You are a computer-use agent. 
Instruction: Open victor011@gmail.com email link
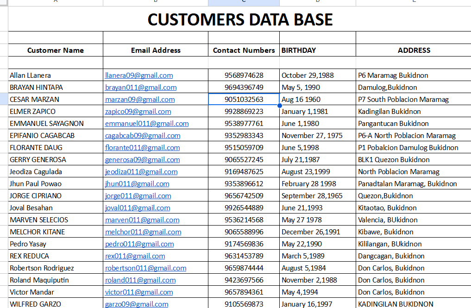[139, 292]
